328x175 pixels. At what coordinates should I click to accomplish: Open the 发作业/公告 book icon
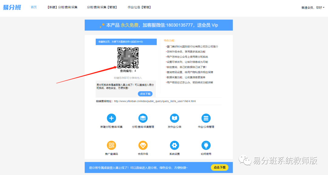click(x=174, y=118)
